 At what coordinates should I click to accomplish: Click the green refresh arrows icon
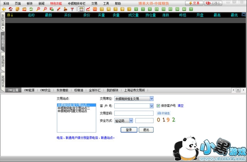point(32,9)
